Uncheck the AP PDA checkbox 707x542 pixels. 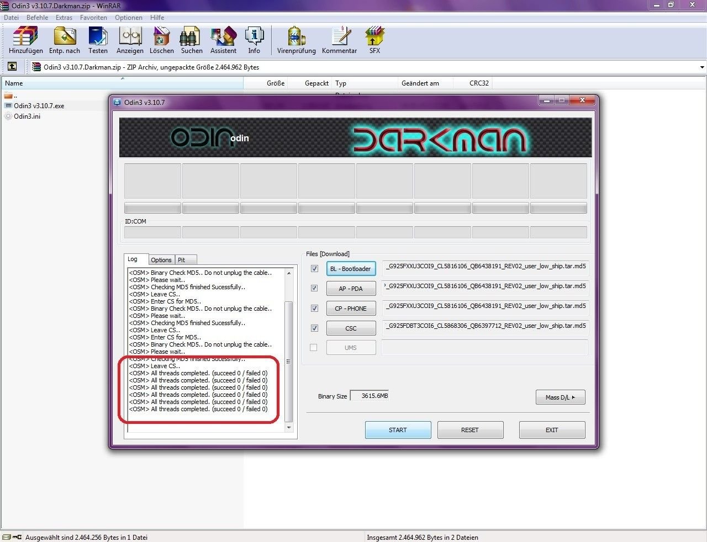(314, 288)
